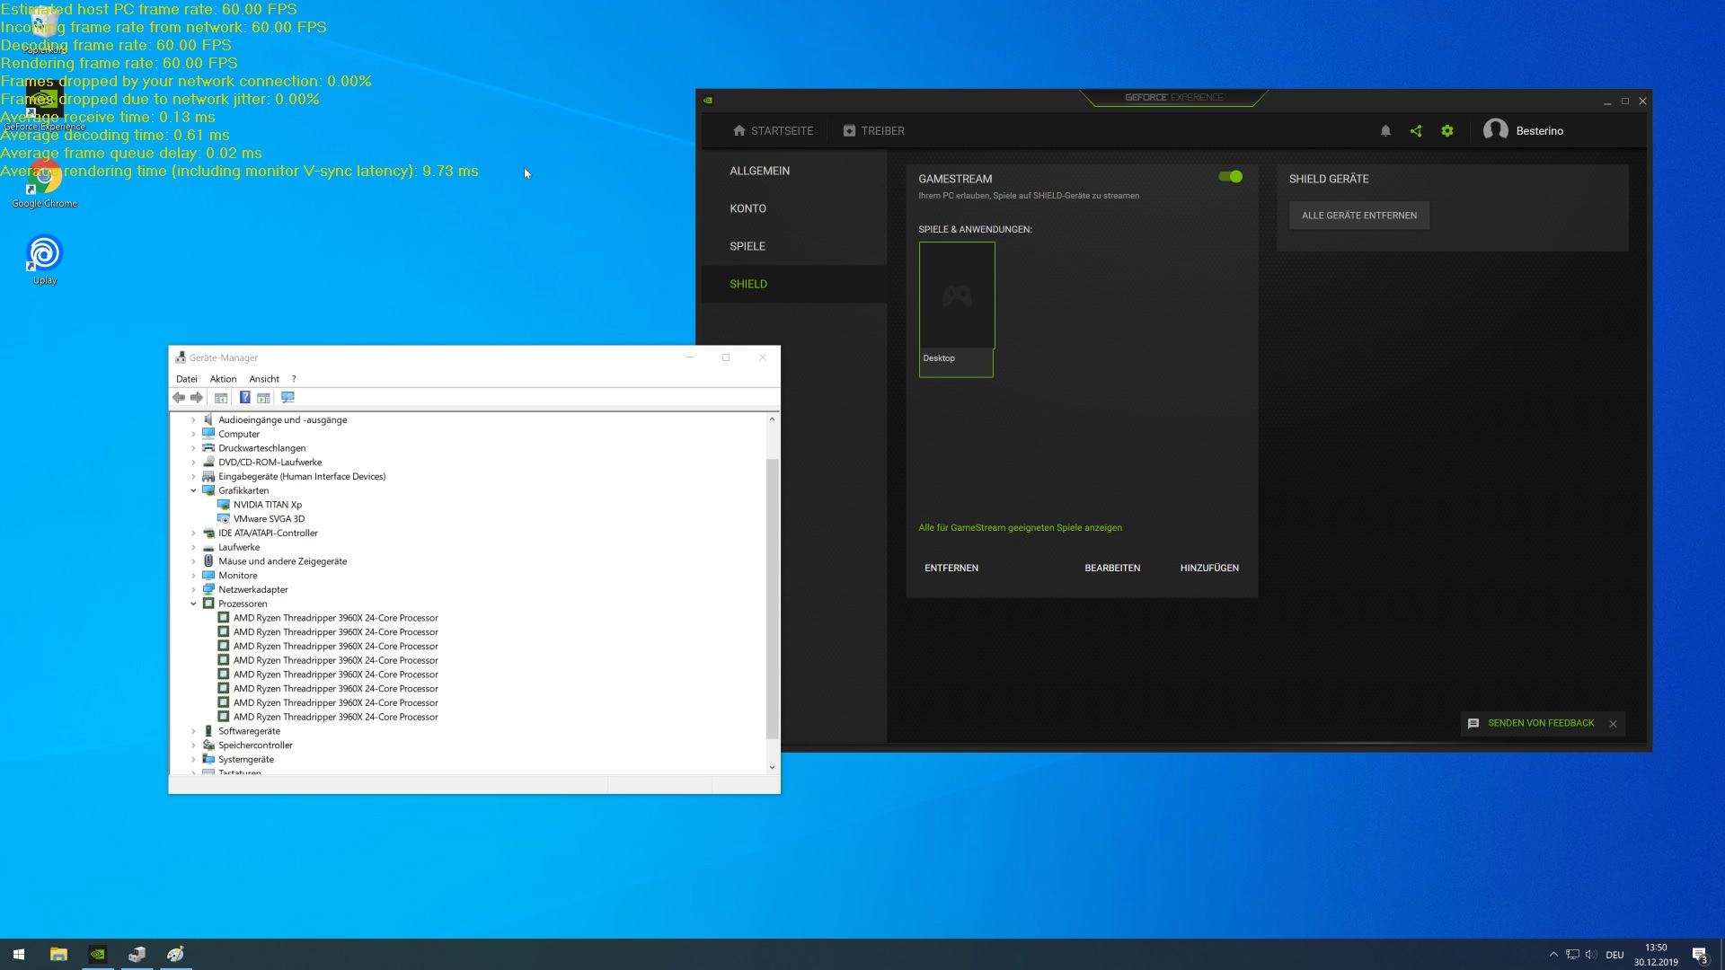Click ALLE GERÄTE ENTFERNEN button

pyautogui.click(x=1358, y=216)
